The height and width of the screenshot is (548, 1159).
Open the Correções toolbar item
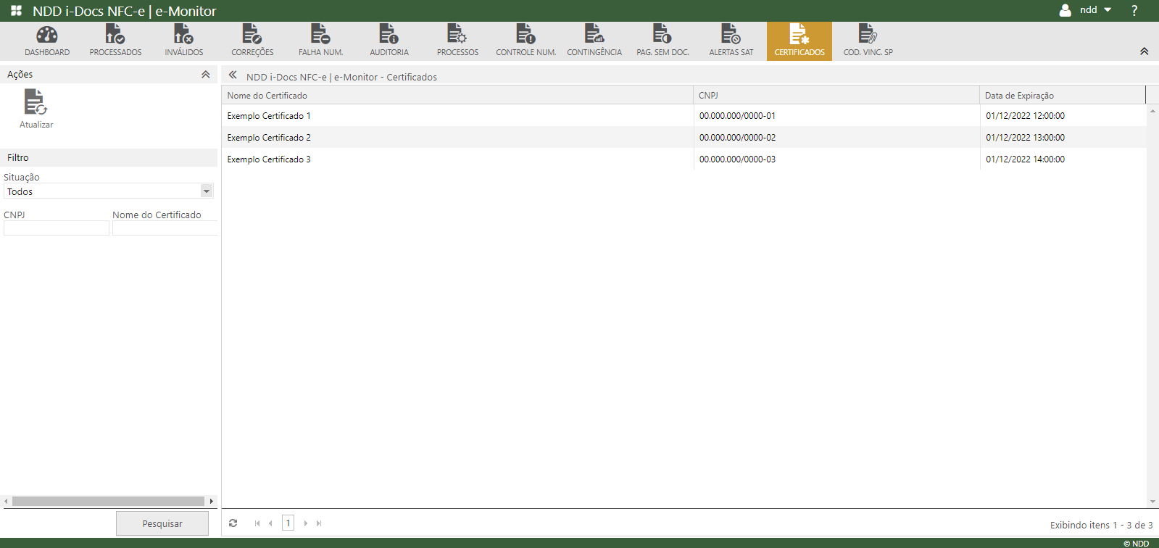252,41
